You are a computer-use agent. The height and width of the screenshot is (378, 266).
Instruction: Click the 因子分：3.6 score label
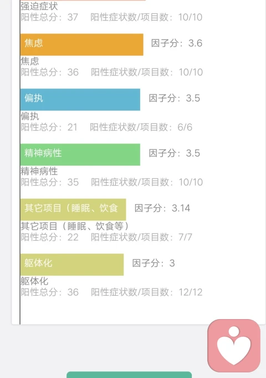click(177, 43)
